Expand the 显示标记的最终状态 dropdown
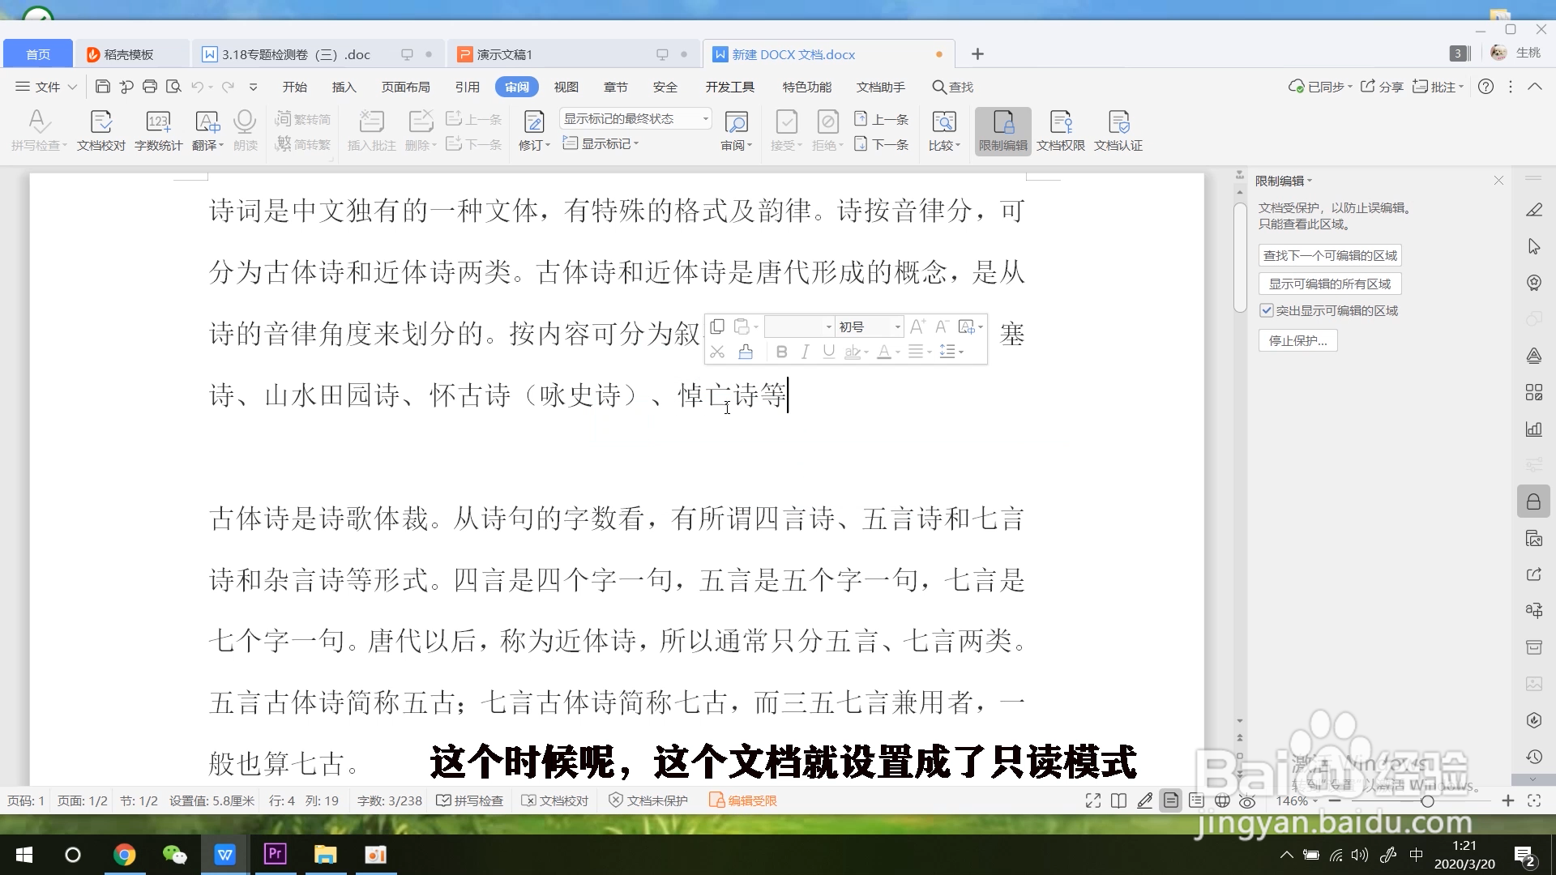 (x=705, y=118)
